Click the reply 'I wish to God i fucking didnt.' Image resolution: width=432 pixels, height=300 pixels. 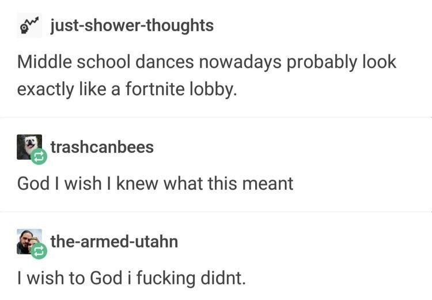pos(131,278)
